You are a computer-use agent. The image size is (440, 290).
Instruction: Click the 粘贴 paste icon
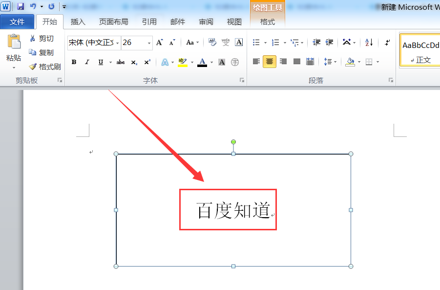(14, 42)
